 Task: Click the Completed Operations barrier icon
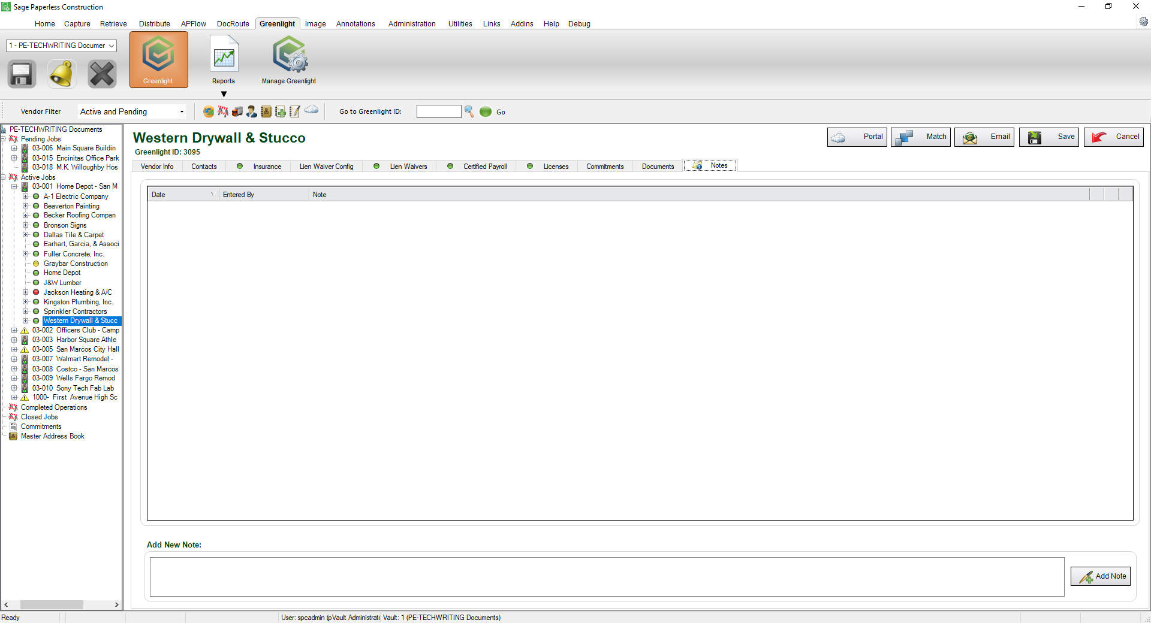tap(13, 407)
